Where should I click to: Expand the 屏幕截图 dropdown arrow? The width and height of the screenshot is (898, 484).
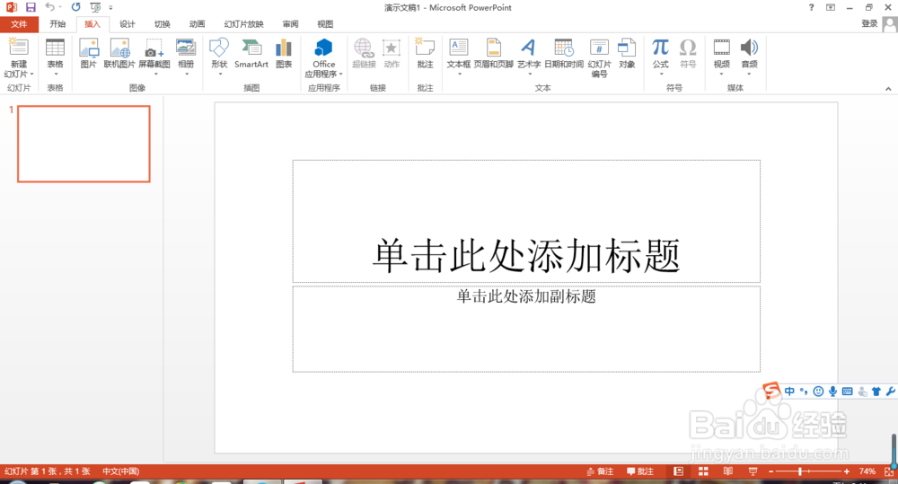[x=155, y=74]
